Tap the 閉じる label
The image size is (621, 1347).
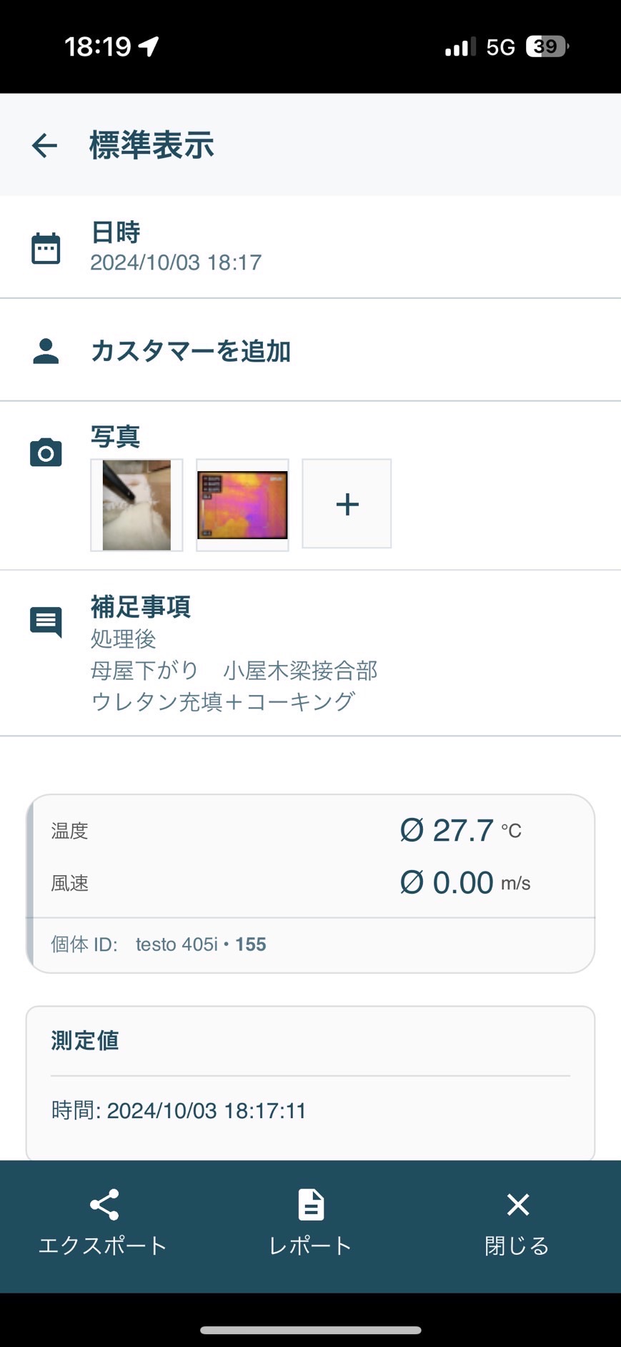click(517, 1245)
